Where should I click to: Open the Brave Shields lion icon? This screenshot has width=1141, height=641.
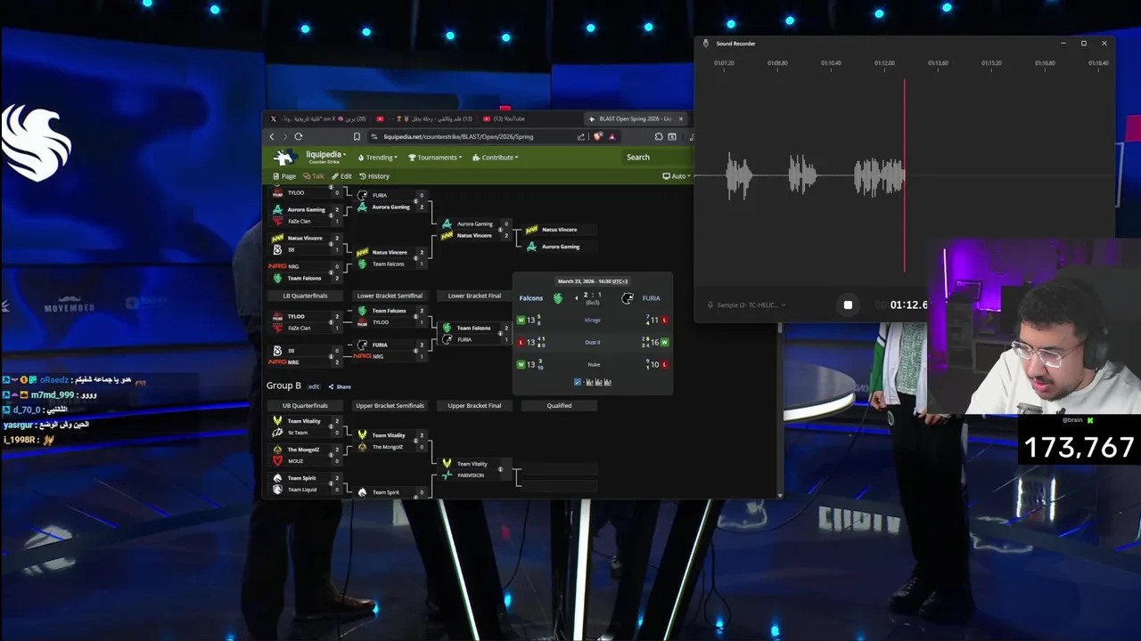[x=598, y=136]
